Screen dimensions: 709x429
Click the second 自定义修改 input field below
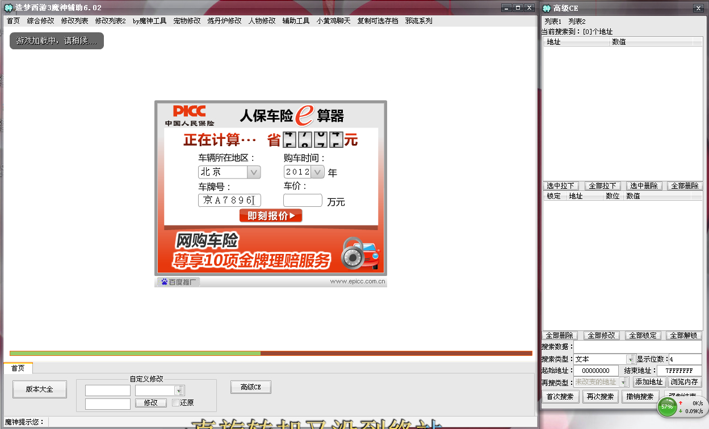108,404
